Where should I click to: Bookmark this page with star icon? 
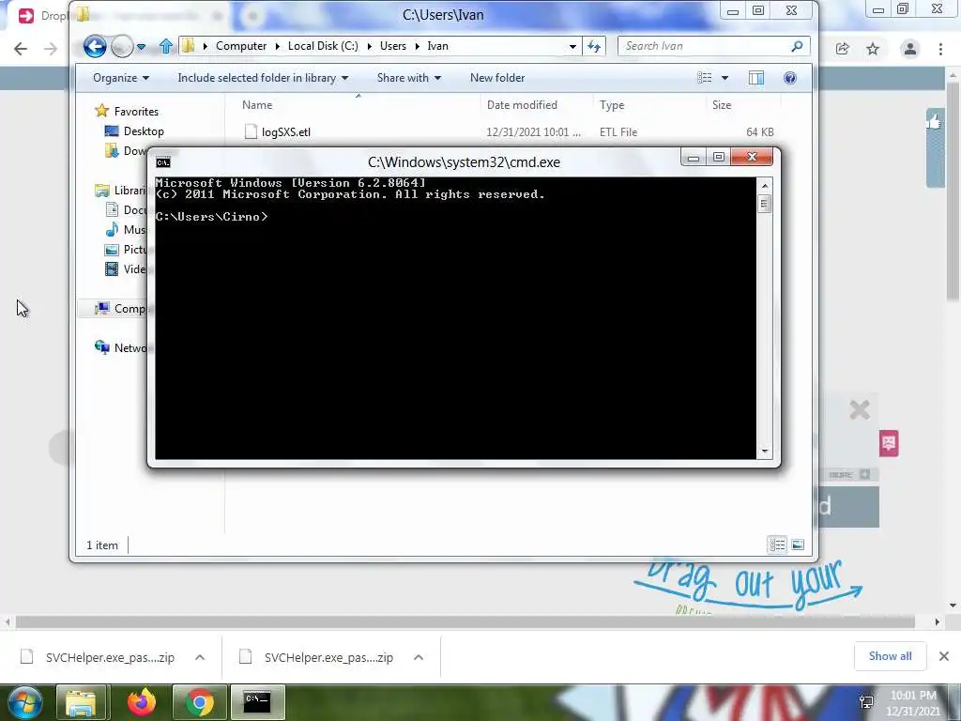873,49
